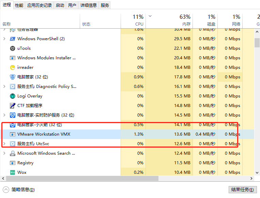This screenshot has width=260, height=198.
Task: Select the VMware Workstation VMX name
Action: (x=44, y=134)
